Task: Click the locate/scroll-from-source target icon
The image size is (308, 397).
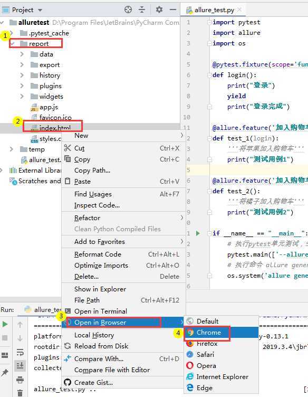Action: point(128,10)
